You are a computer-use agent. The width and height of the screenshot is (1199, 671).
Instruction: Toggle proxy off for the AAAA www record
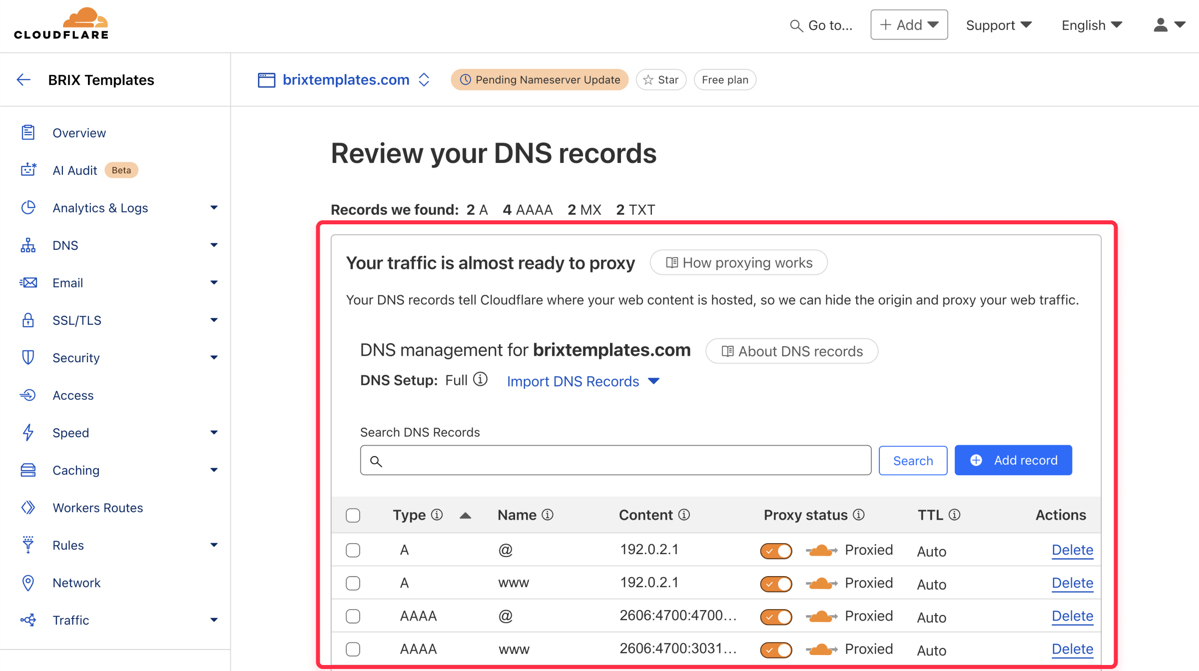point(776,650)
